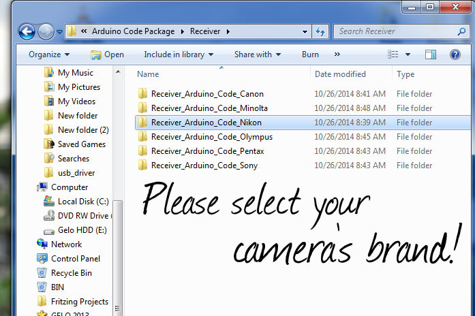Select Network in the navigation pane
The width and height of the screenshot is (475, 316).
click(x=66, y=244)
